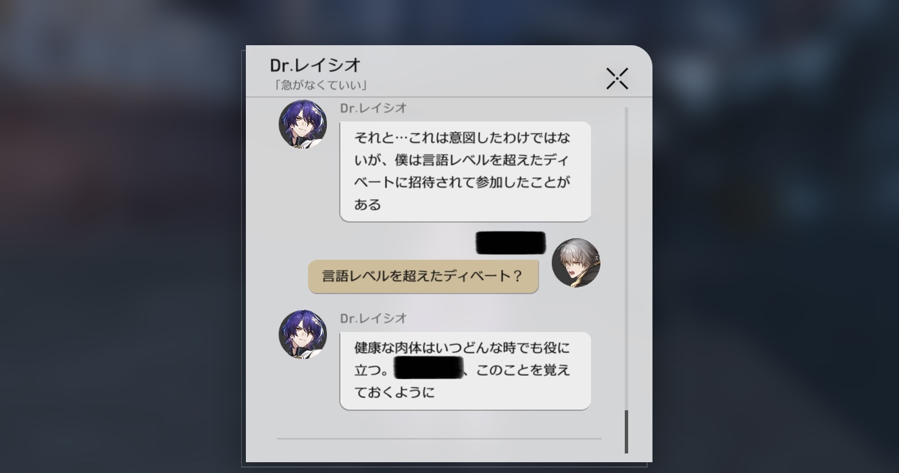Click the sender name above first message
Viewport: 899px width, 473px height.
click(x=374, y=108)
